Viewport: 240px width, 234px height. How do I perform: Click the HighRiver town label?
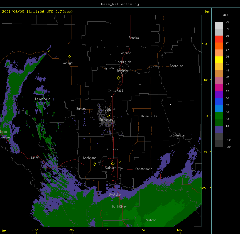[x=120, y=206]
